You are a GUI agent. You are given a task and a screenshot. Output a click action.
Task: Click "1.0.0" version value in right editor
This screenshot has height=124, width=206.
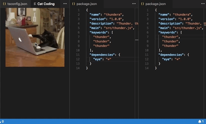point(184,19)
